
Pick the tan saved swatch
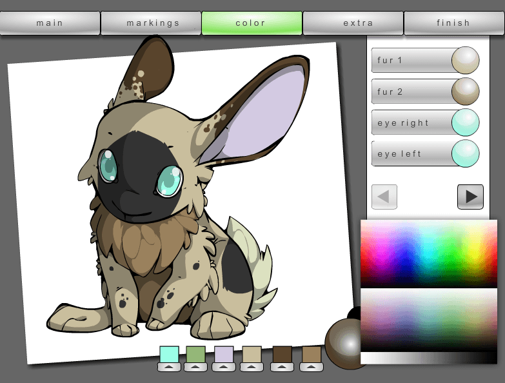click(252, 355)
